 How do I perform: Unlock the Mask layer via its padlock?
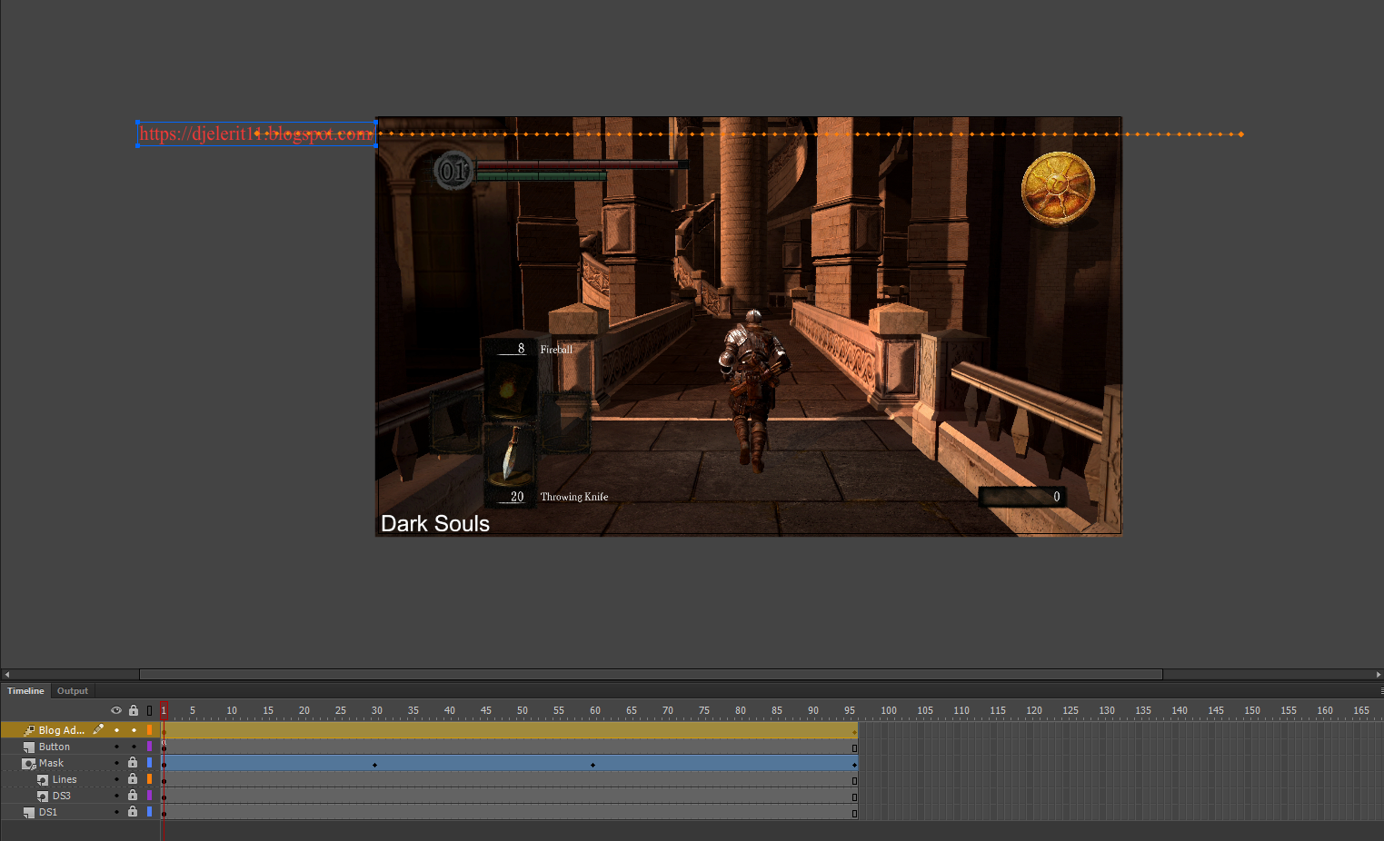pyautogui.click(x=133, y=763)
